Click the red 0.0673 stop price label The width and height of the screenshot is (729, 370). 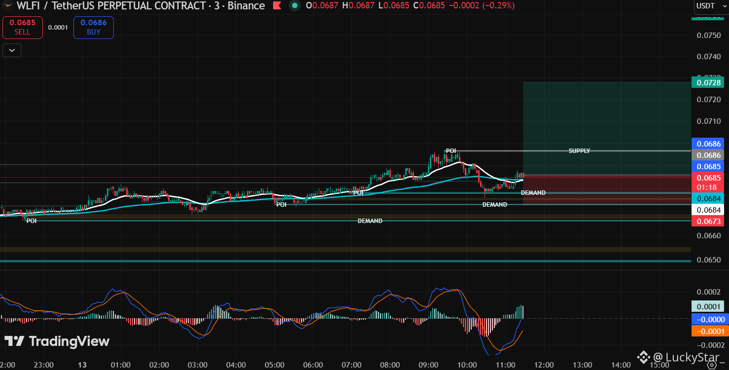tap(707, 222)
